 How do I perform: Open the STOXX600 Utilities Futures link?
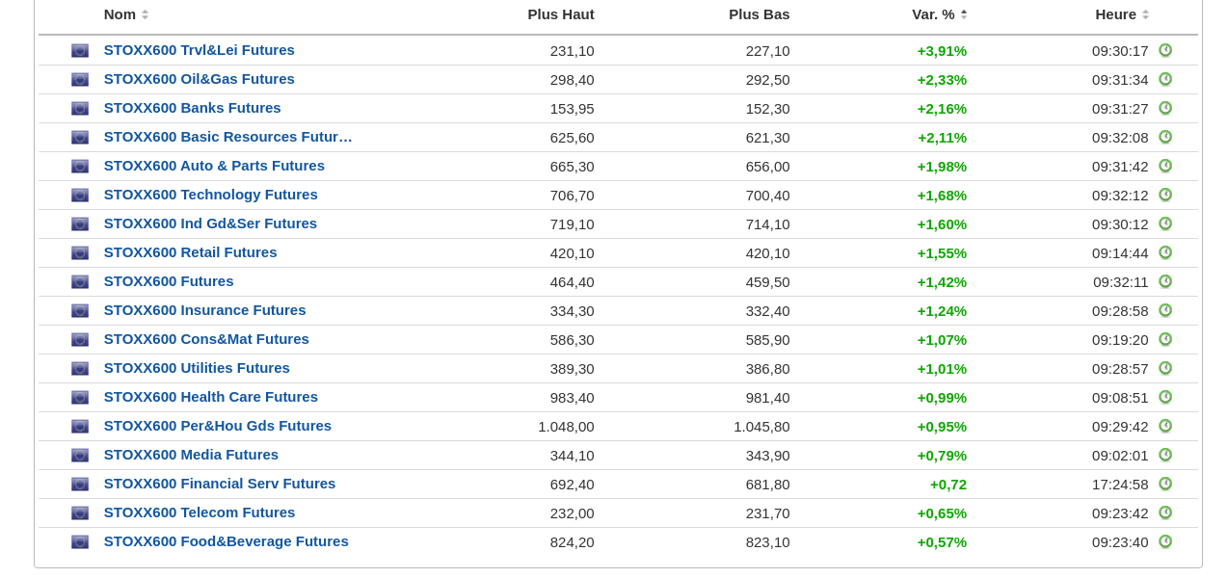(x=197, y=368)
